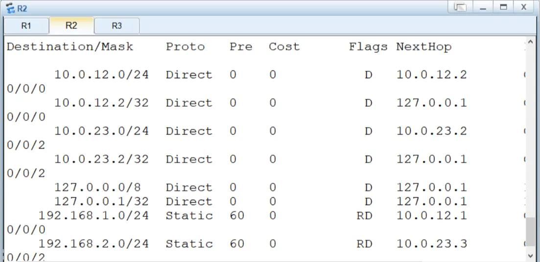Click the scrollbar up arrow
Viewport: 540px width, 262px height.
point(531,43)
